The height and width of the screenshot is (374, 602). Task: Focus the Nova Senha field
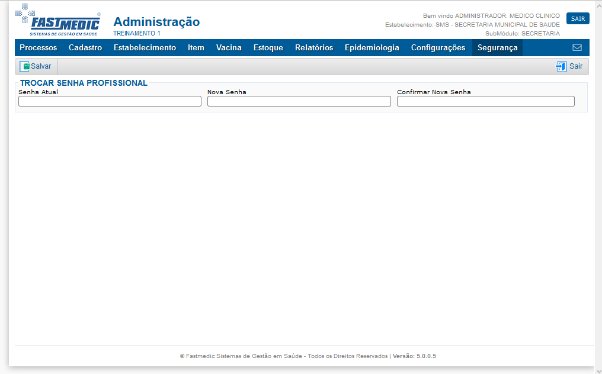299,101
